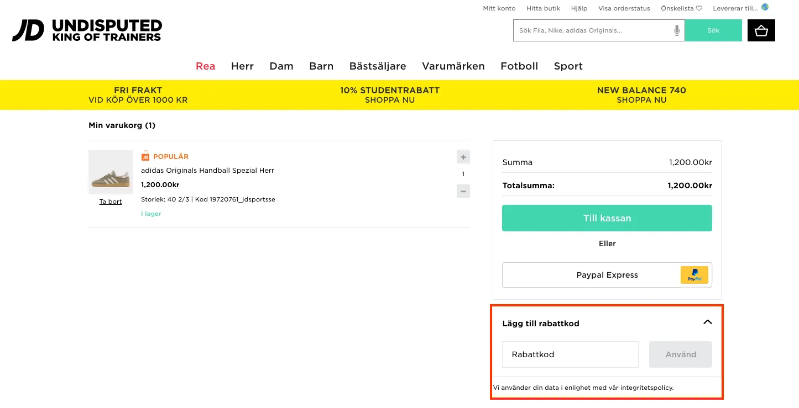Click the globe icon next to Levererar till
799x408 pixels.
click(x=765, y=7)
